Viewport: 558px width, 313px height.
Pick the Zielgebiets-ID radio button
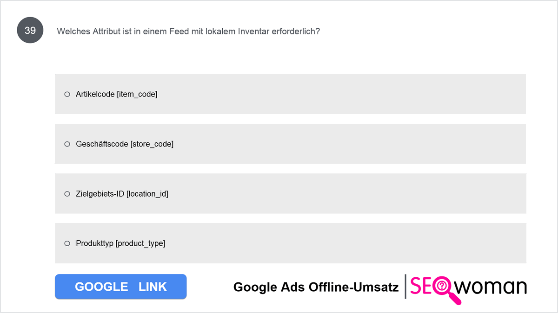(67, 194)
